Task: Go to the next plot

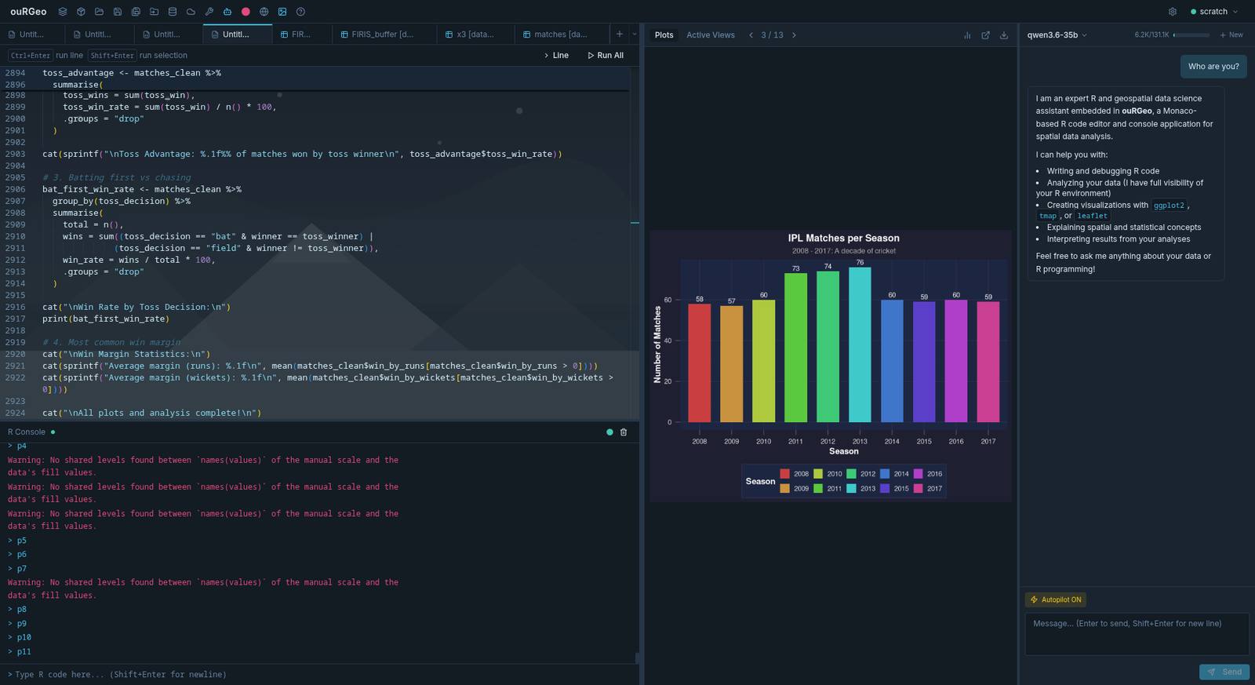Action: [x=794, y=35]
